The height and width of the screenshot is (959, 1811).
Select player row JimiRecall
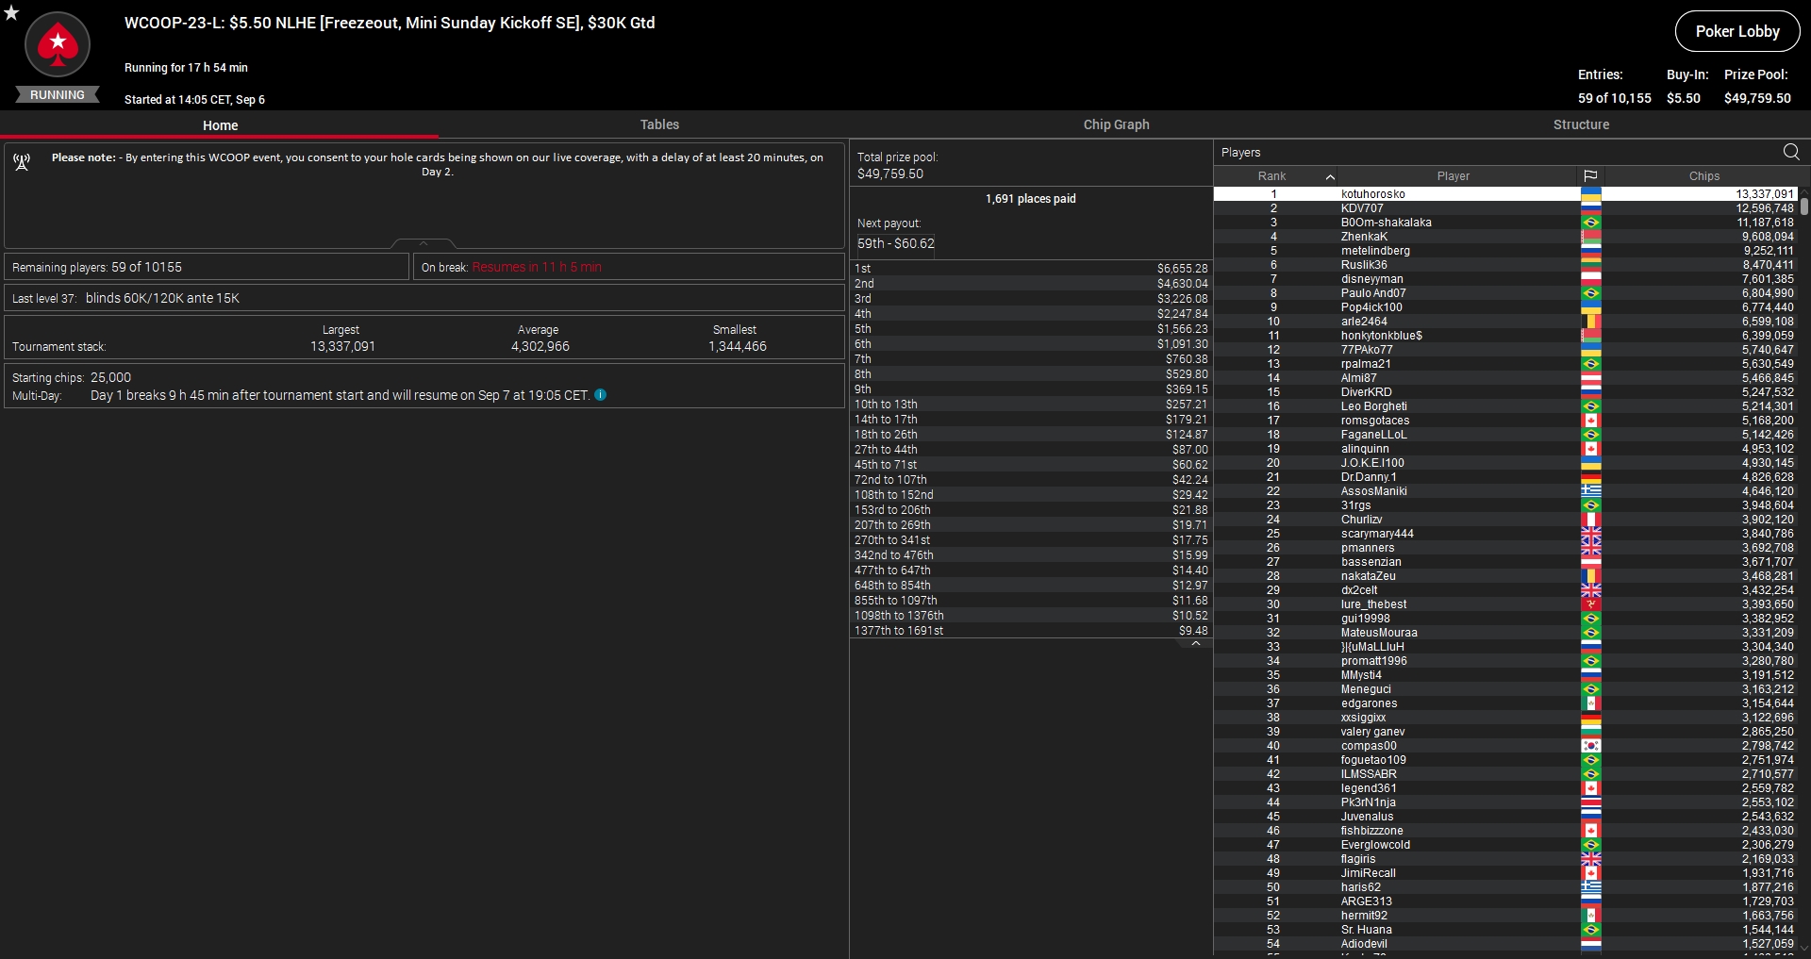pos(1505,873)
